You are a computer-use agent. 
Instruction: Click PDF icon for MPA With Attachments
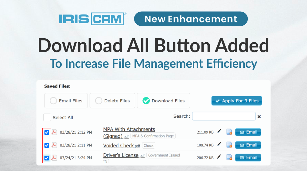(x=54, y=132)
